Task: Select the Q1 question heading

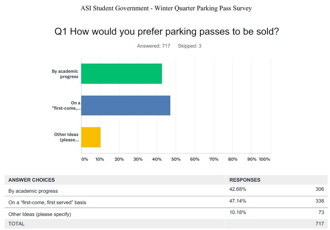Action: point(167,32)
